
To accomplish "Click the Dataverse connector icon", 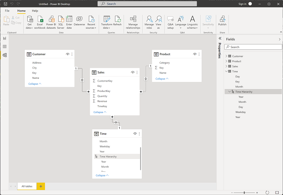I will coord(79,19).
